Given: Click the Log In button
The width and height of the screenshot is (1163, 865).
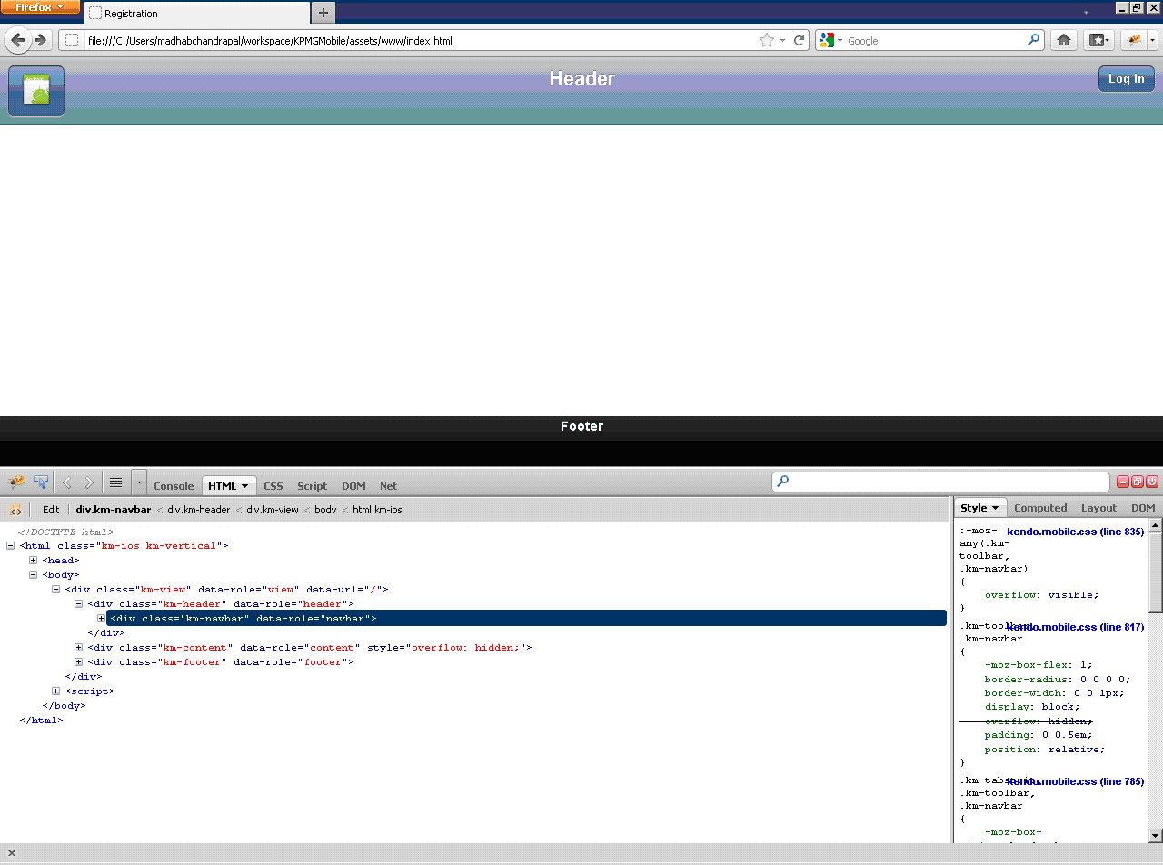Looking at the screenshot, I should 1127,79.
